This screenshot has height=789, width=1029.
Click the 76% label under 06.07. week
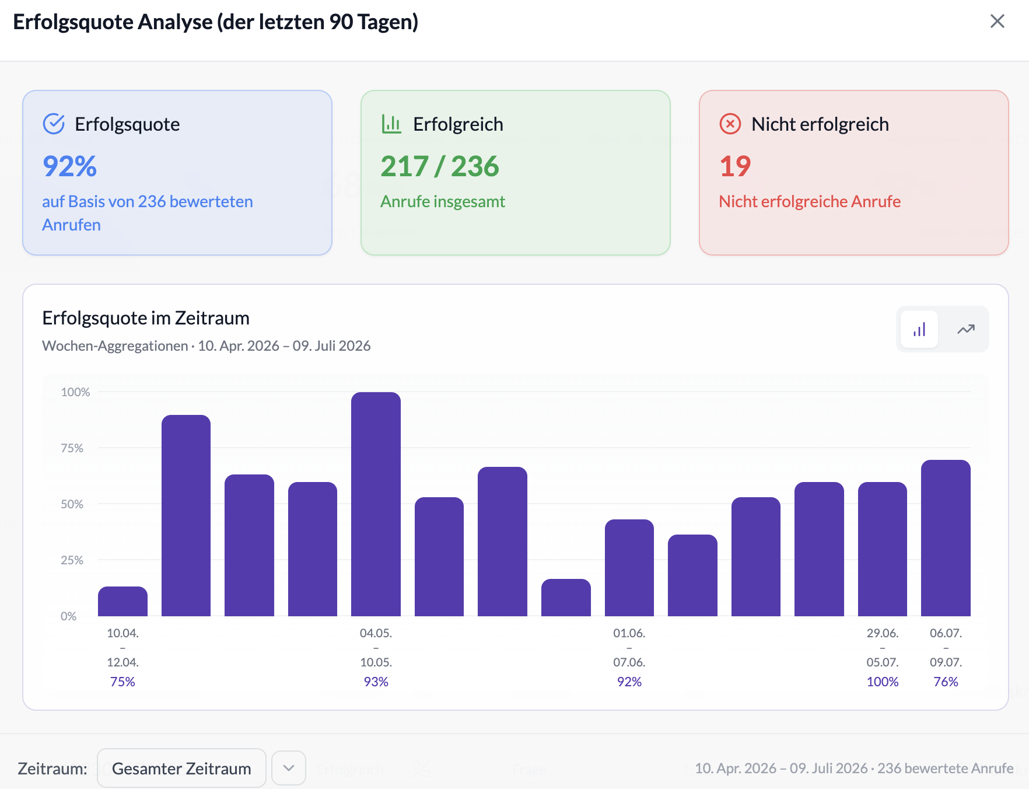click(x=946, y=682)
